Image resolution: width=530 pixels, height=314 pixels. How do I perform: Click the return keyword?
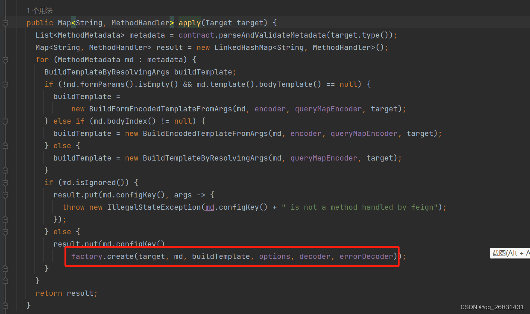click(49, 294)
